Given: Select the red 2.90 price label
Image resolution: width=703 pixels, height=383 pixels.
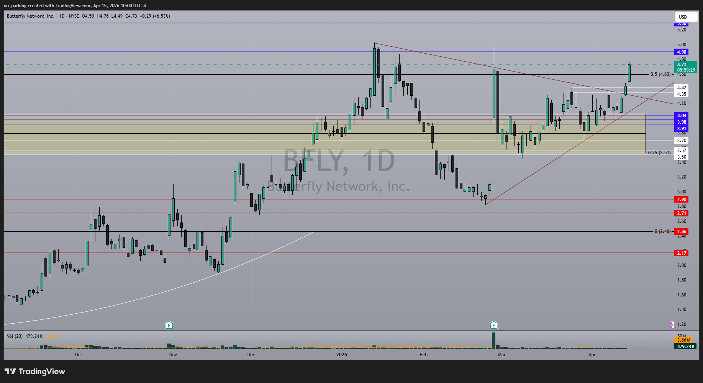Looking at the screenshot, I should coord(682,200).
